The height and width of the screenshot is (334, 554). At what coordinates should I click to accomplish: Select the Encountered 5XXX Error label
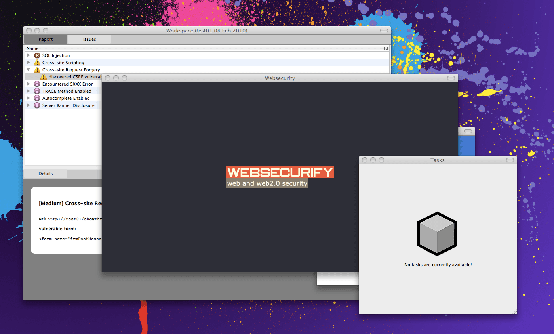click(68, 84)
